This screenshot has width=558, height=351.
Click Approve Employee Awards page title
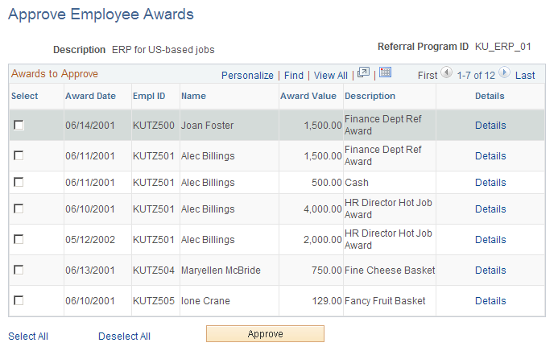[x=101, y=14]
